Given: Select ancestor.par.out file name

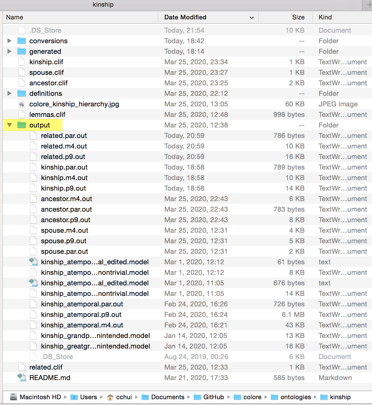Looking at the screenshot, I should (x=66, y=209).
